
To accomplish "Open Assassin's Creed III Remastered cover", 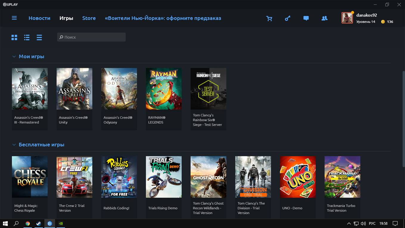I will pyautogui.click(x=30, y=89).
